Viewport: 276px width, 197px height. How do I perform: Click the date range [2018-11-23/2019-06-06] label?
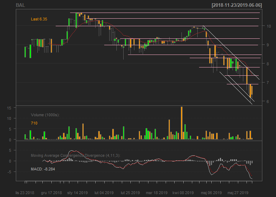[237, 5]
